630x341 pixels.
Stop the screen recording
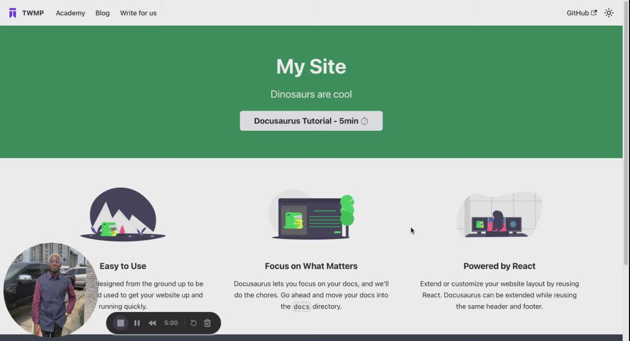(x=121, y=323)
